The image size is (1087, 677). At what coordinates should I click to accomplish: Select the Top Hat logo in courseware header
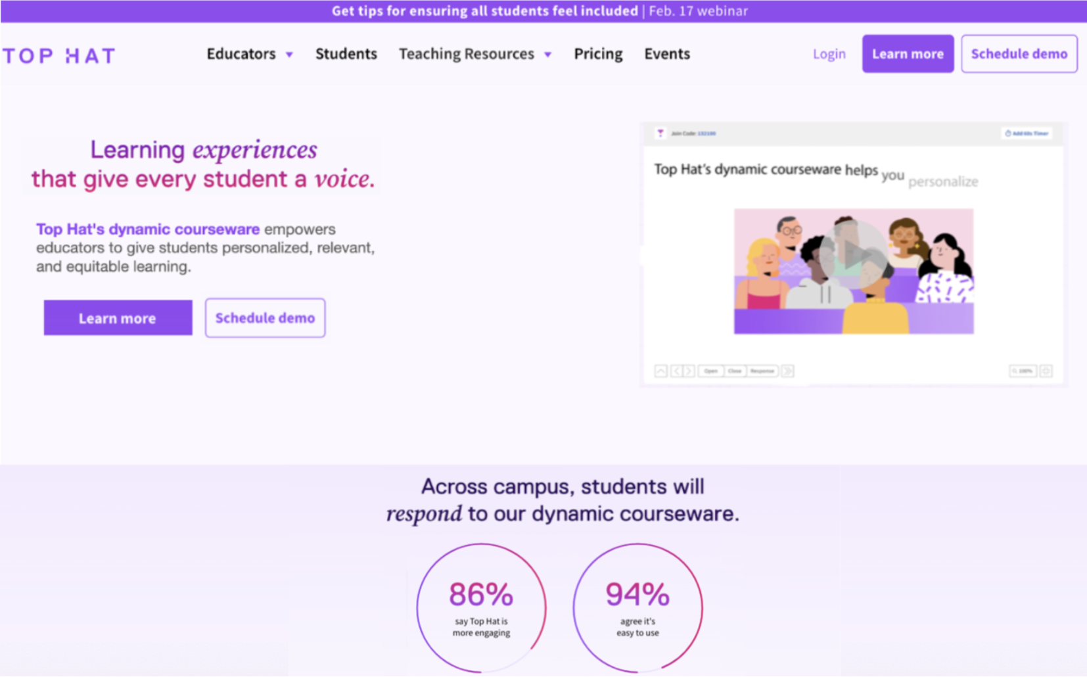coord(660,133)
